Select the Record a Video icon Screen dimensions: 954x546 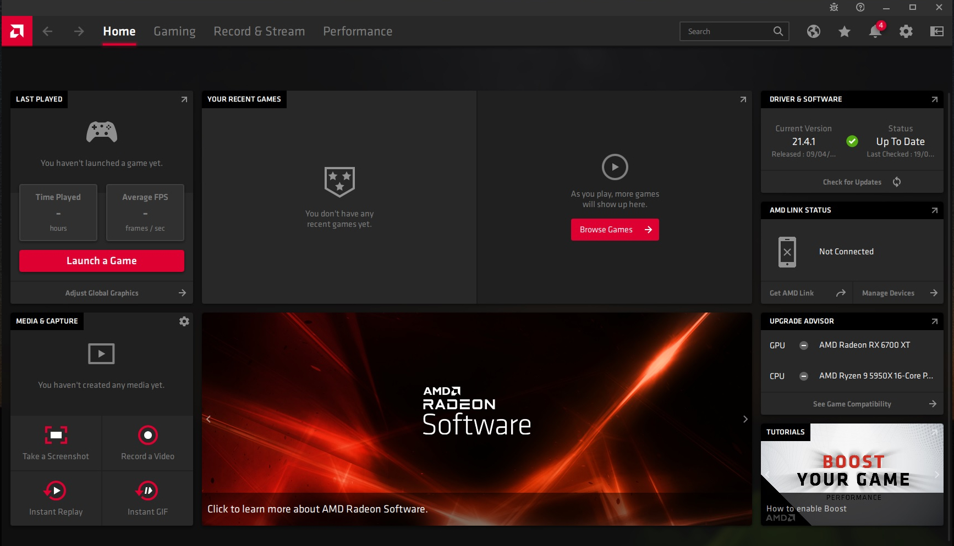click(x=147, y=435)
